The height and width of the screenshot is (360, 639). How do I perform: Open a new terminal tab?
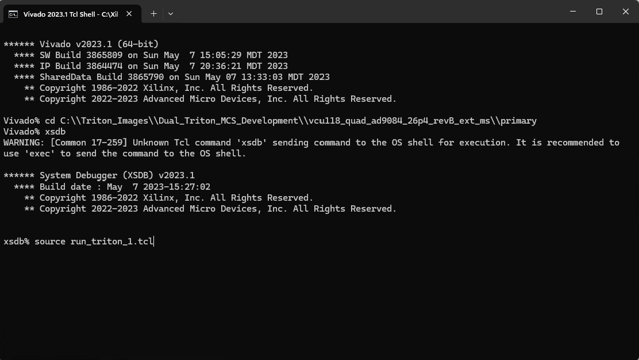[x=153, y=14]
